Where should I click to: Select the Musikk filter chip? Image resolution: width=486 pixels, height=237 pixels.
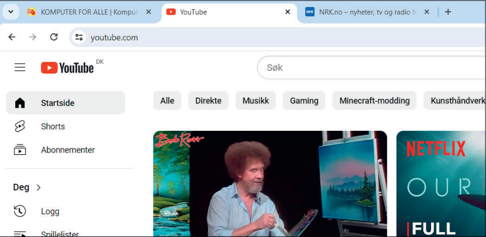click(x=256, y=100)
